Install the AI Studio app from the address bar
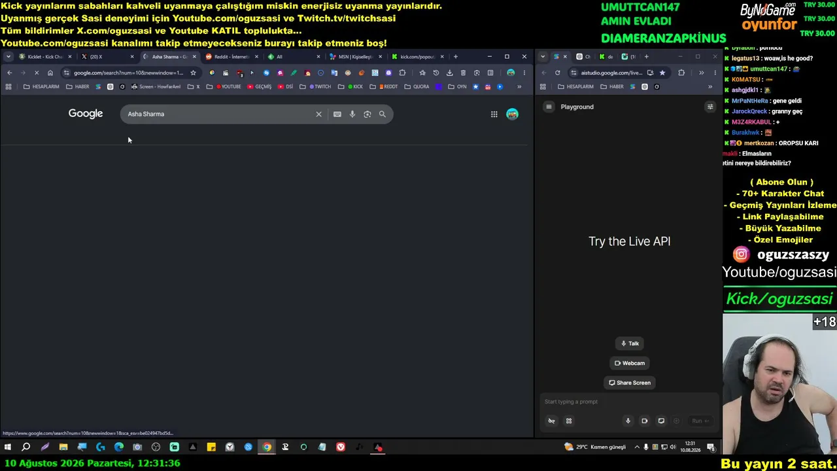 pos(650,73)
